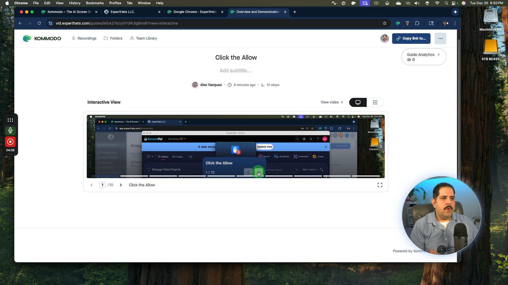The image size is (508, 285).
Task: Click green next button in preview tooltip
Action: coord(258,172)
